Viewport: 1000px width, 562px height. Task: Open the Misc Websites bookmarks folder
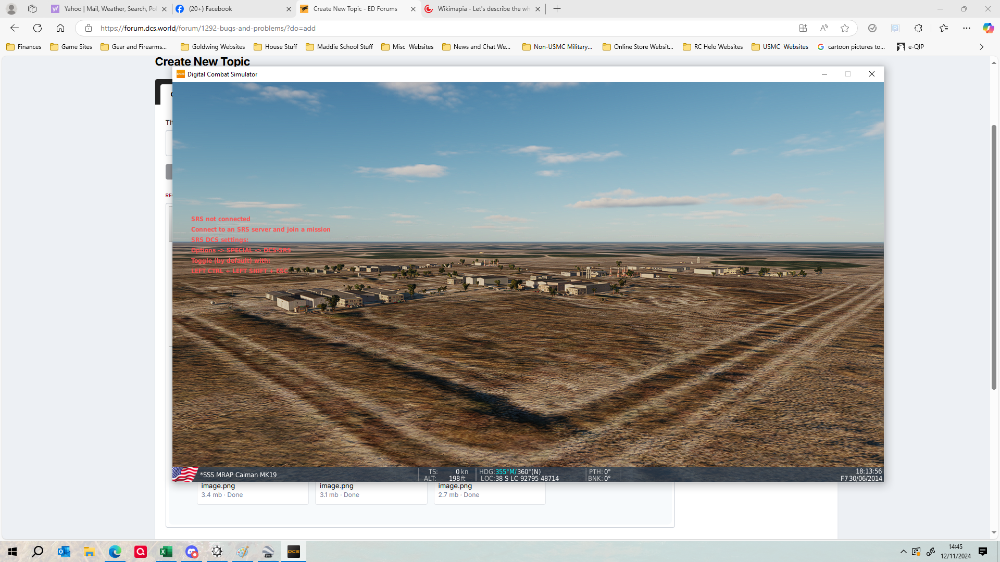[x=407, y=47]
